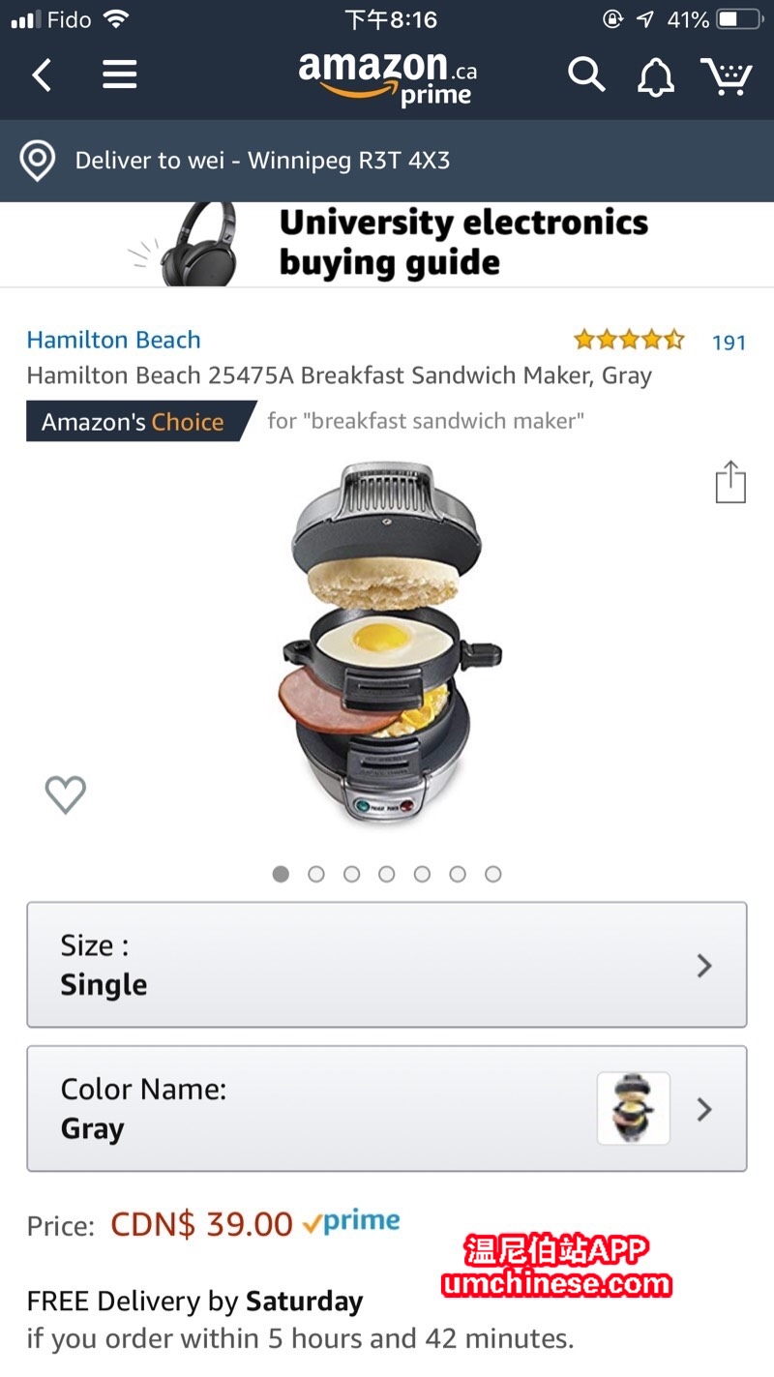Click the Amazon.ca prime logo
The image size is (774, 1377).
tap(387, 76)
